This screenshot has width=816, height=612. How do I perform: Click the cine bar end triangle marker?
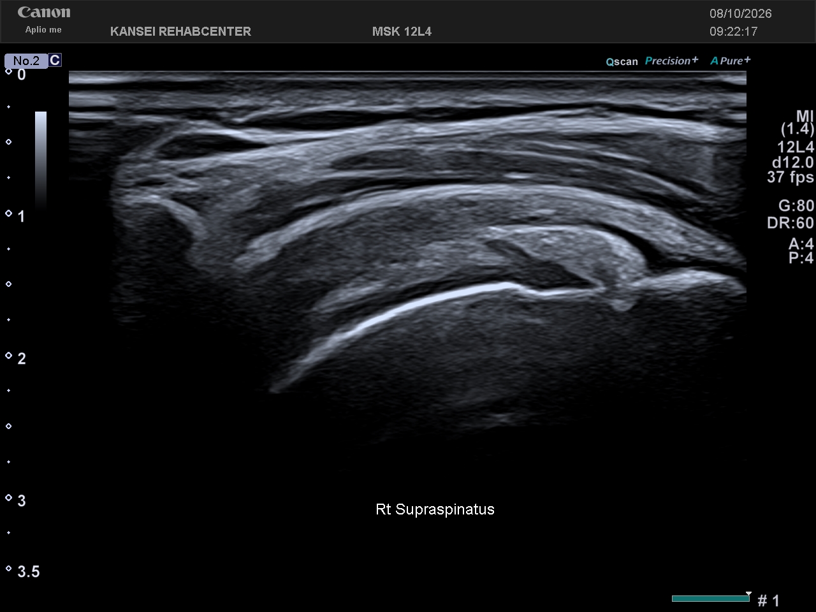pos(748,594)
